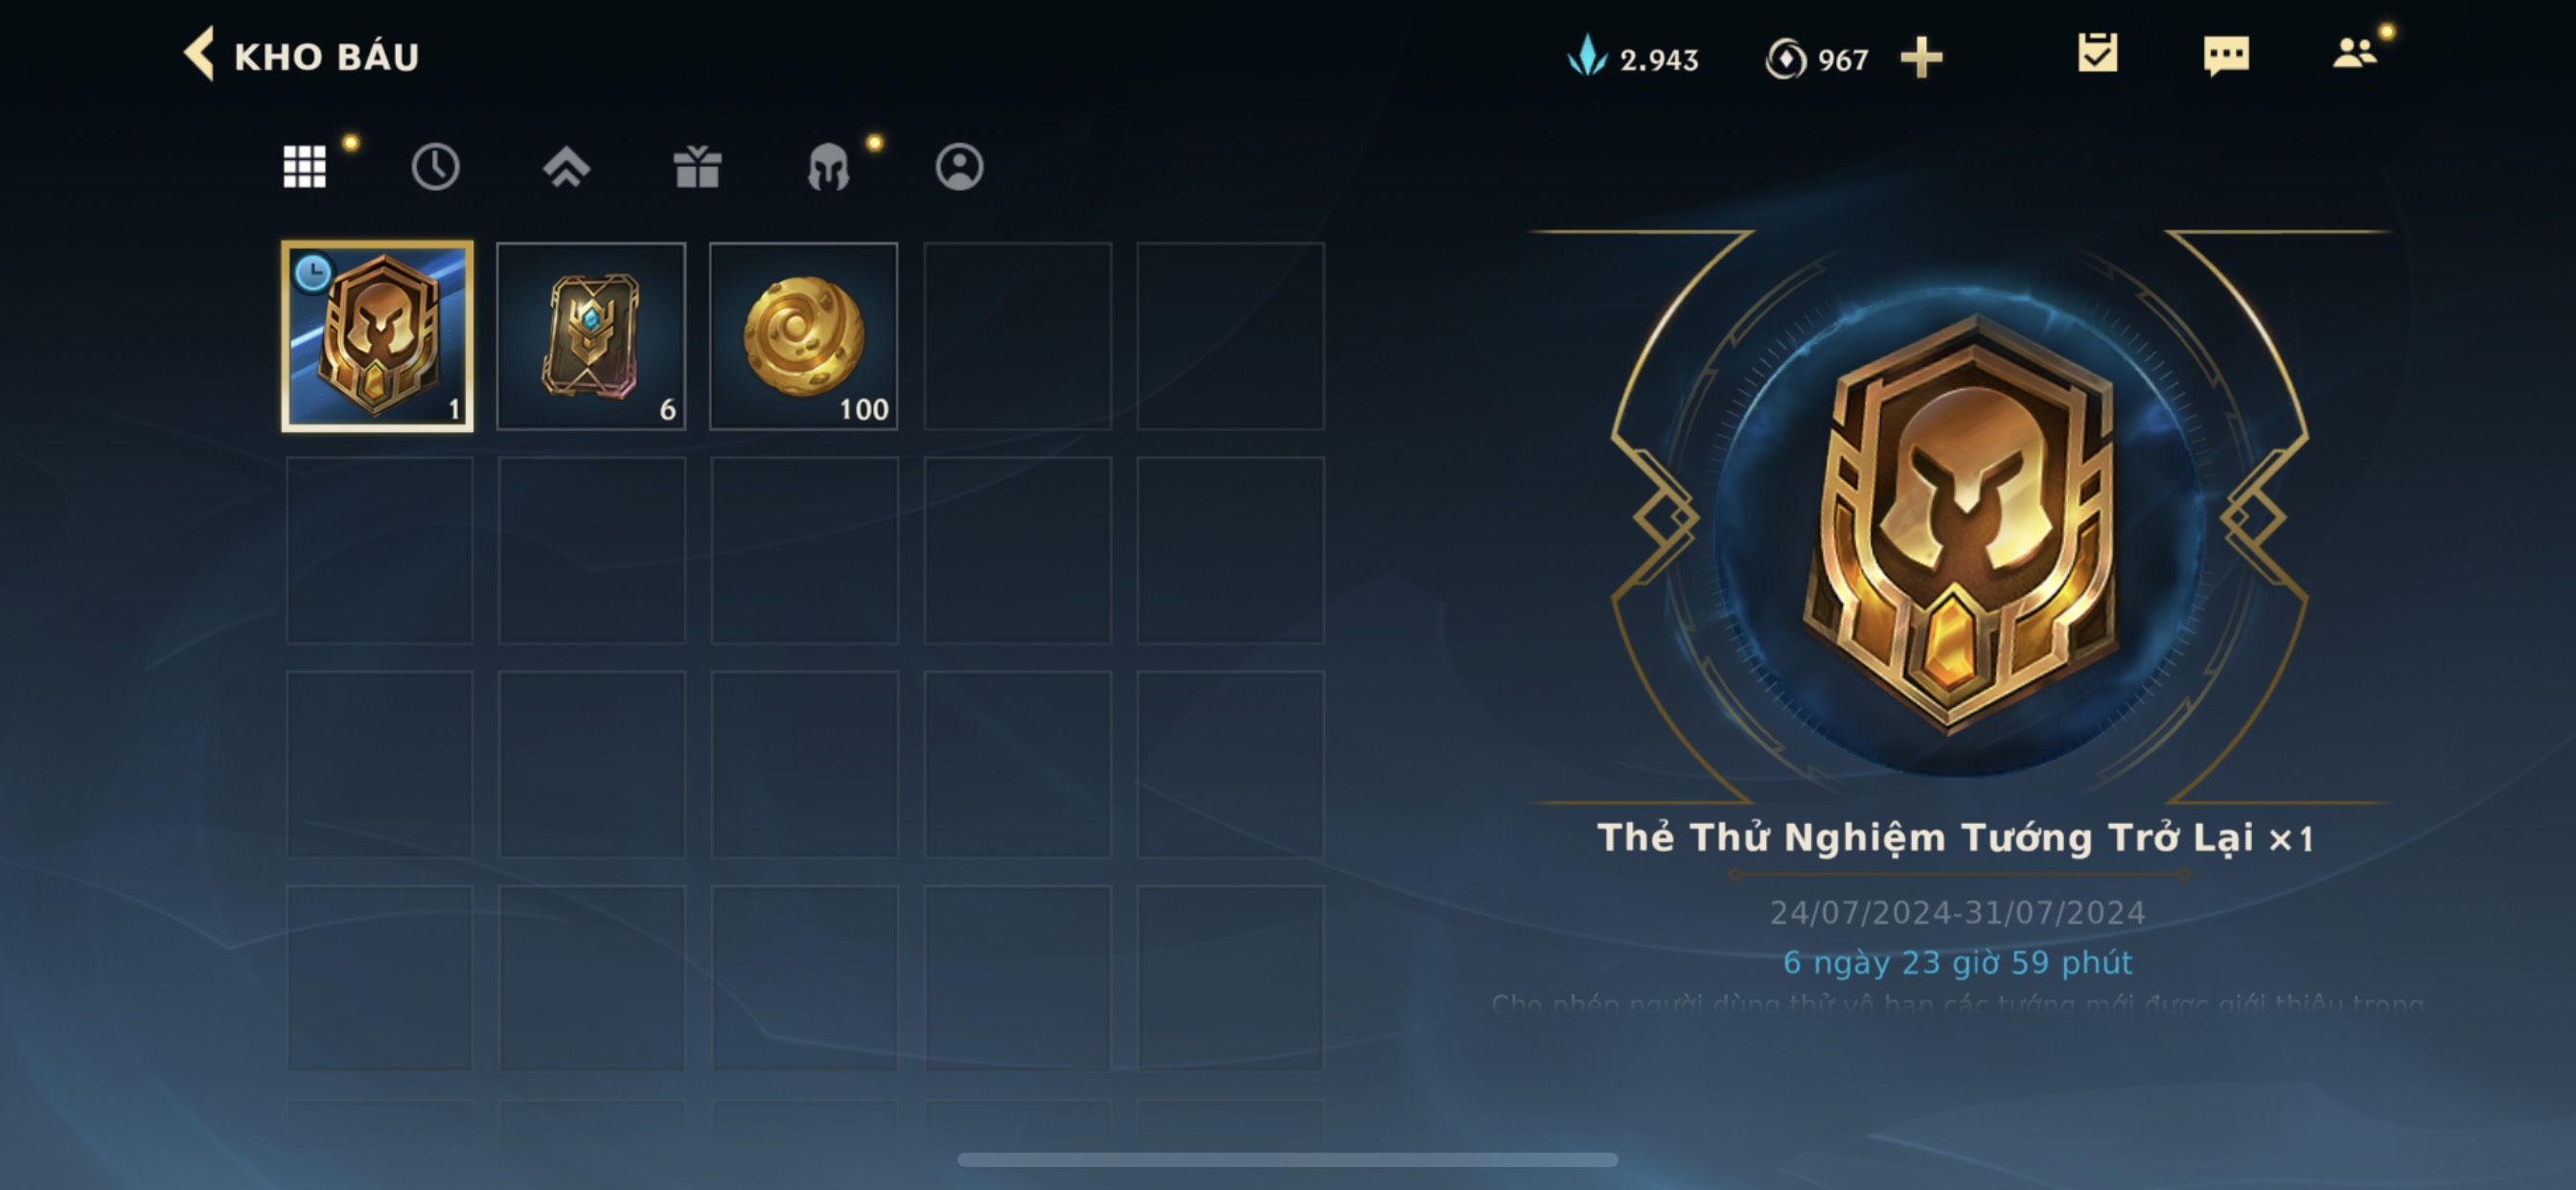Click the empty fourth inventory slot

pos(1017,336)
